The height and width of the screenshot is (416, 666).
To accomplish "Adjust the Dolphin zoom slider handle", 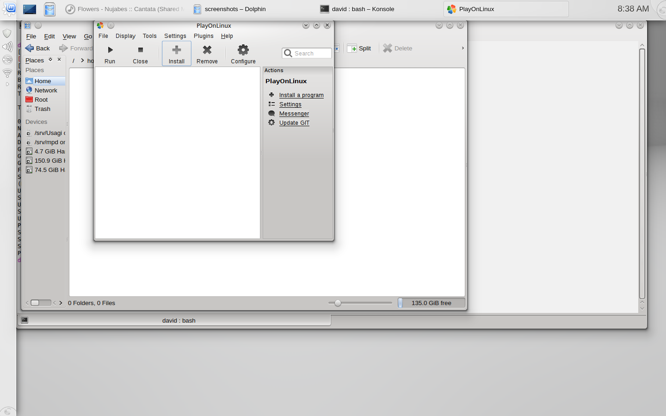I will [338, 303].
